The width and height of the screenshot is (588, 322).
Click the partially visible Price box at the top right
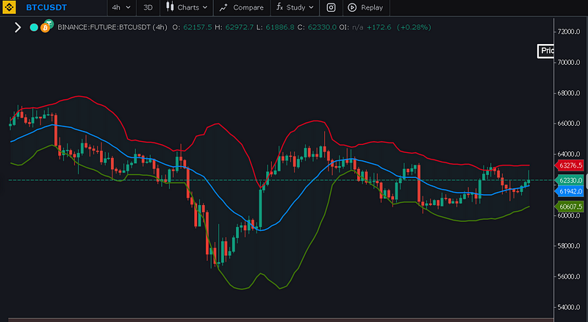pos(545,51)
